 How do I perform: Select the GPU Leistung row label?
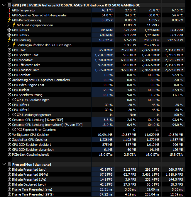[21, 40]
